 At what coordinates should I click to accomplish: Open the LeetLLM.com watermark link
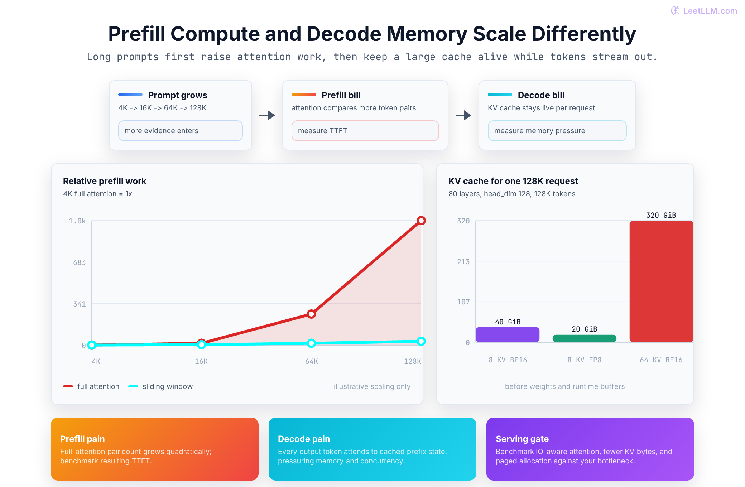[x=704, y=11]
